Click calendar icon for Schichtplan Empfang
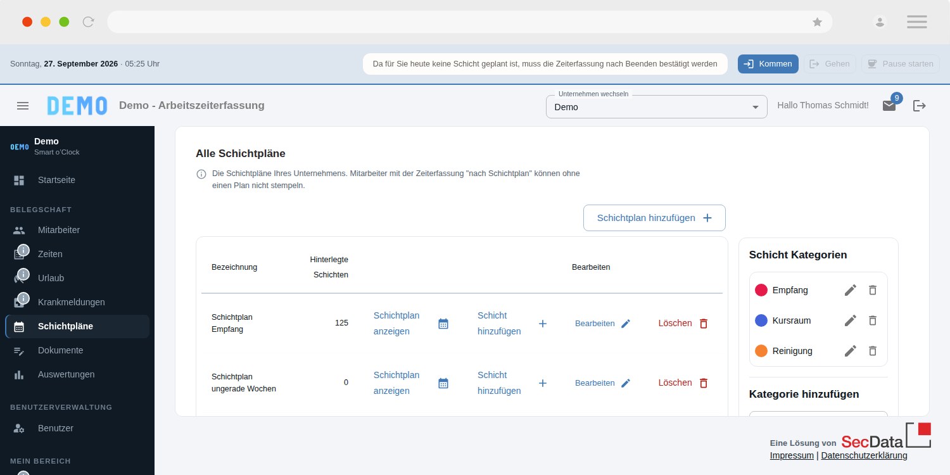The image size is (950, 475). coord(443,324)
